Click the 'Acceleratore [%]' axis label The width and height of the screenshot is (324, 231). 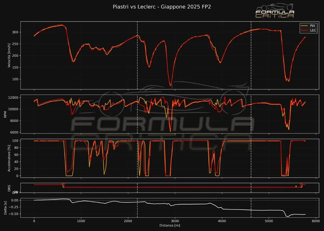[x=9, y=158]
